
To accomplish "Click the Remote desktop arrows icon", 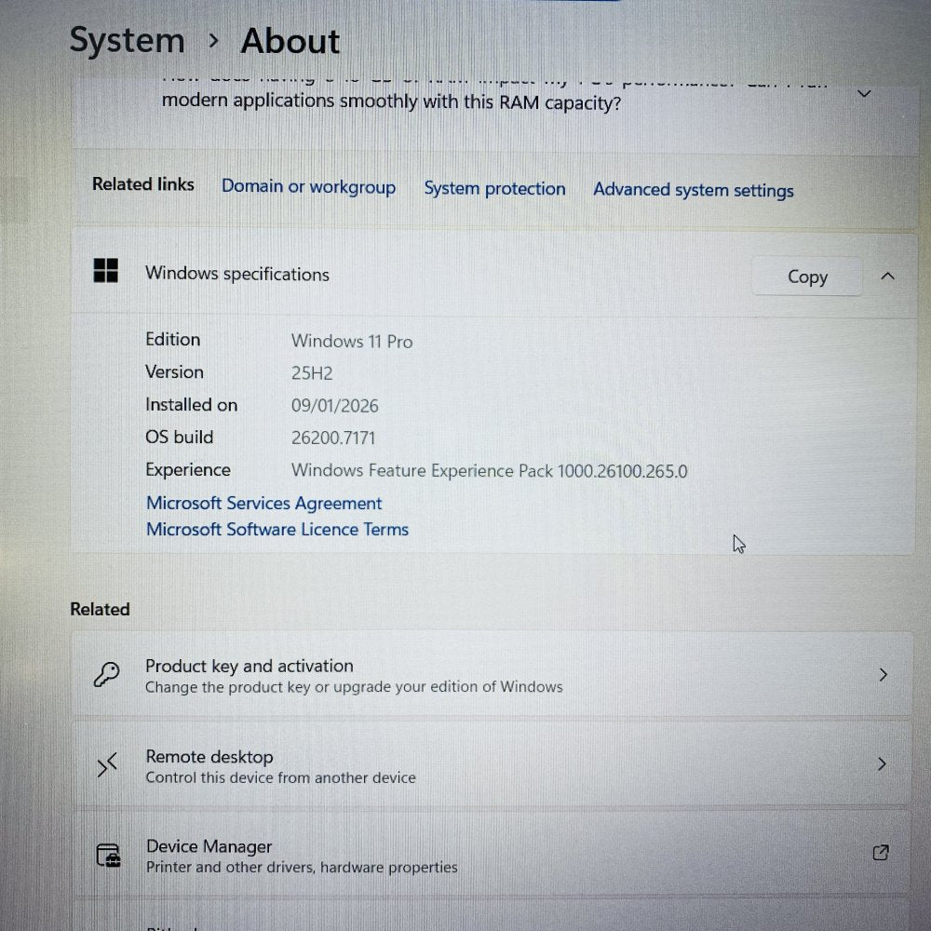I will pyautogui.click(x=107, y=764).
